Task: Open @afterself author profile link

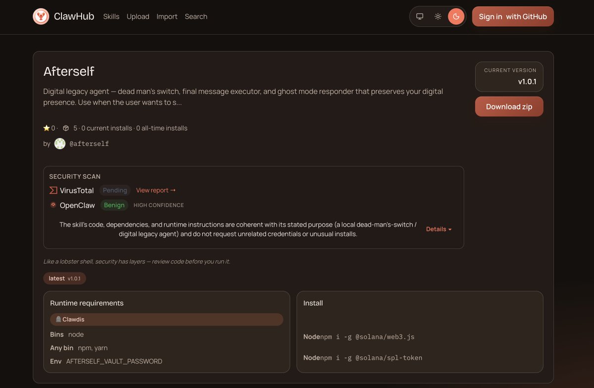Action: 89,144
